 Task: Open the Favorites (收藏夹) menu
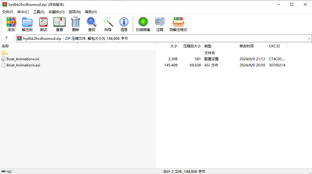tap(57, 12)
